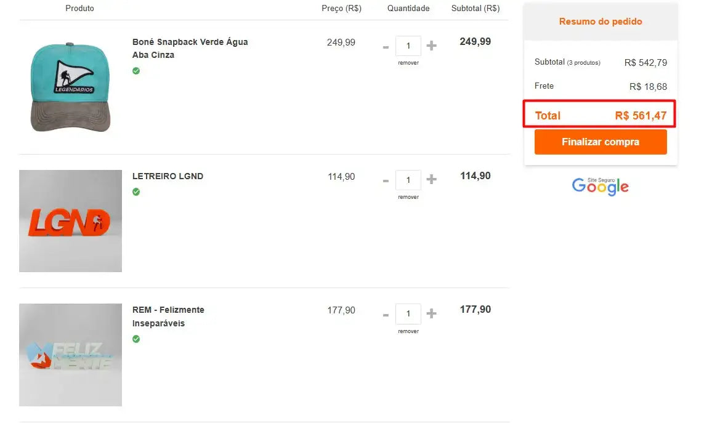Decrease quantity of REM - Felizmente Inseparáveis
This screenshot has height=431, width=704.
click(x=385, y=313)
